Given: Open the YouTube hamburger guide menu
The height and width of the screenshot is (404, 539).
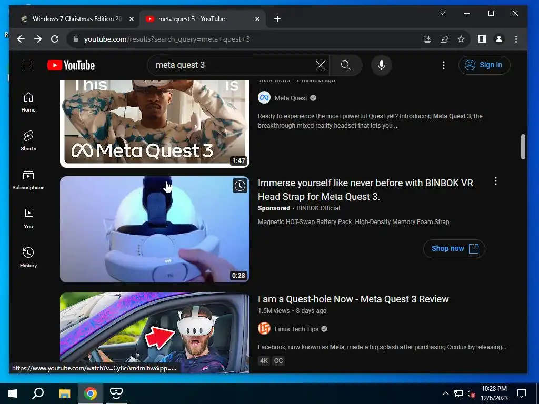Looking at the screenshot, I should point(28,65).
